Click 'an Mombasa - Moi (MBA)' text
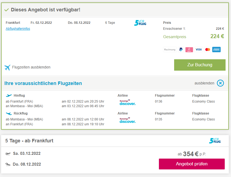This screenshot has width=231, height=177. [24, 106]
